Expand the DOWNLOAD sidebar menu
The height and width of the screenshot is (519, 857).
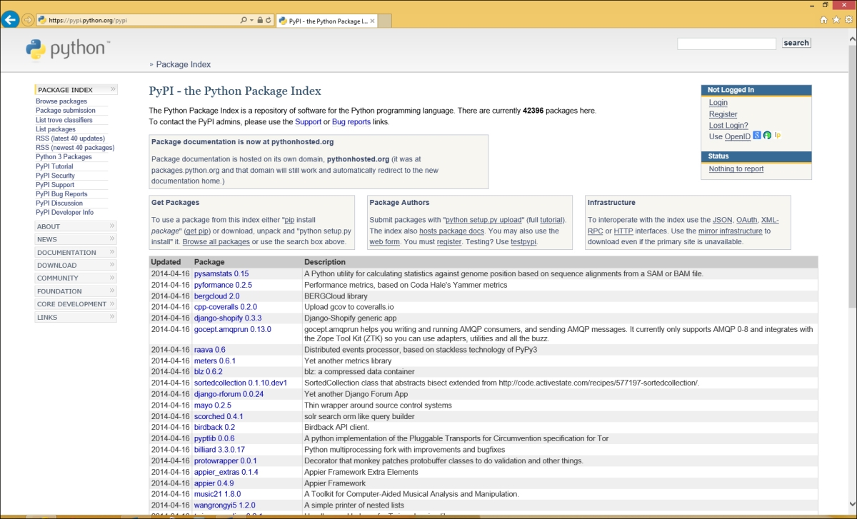(76, 266)
